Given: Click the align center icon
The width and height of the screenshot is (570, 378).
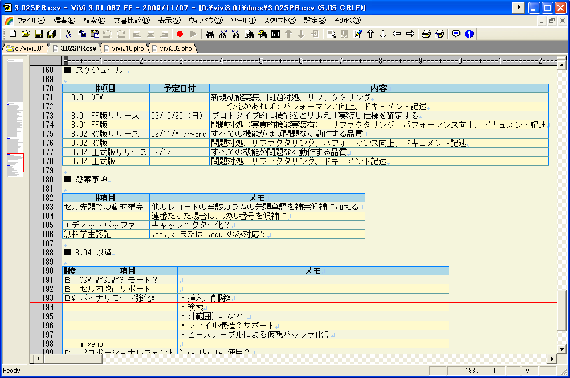Looking at the screenshot, I should pyautogui.click(x=150, y=34).
